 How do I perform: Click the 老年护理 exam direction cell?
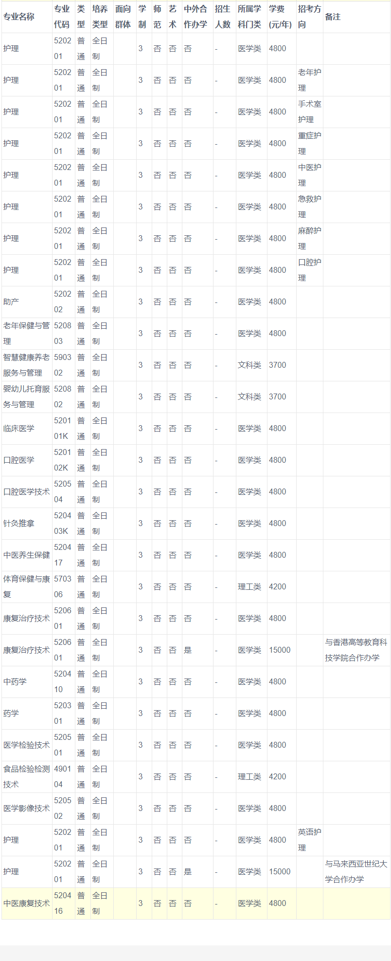(x=309, y=80)
